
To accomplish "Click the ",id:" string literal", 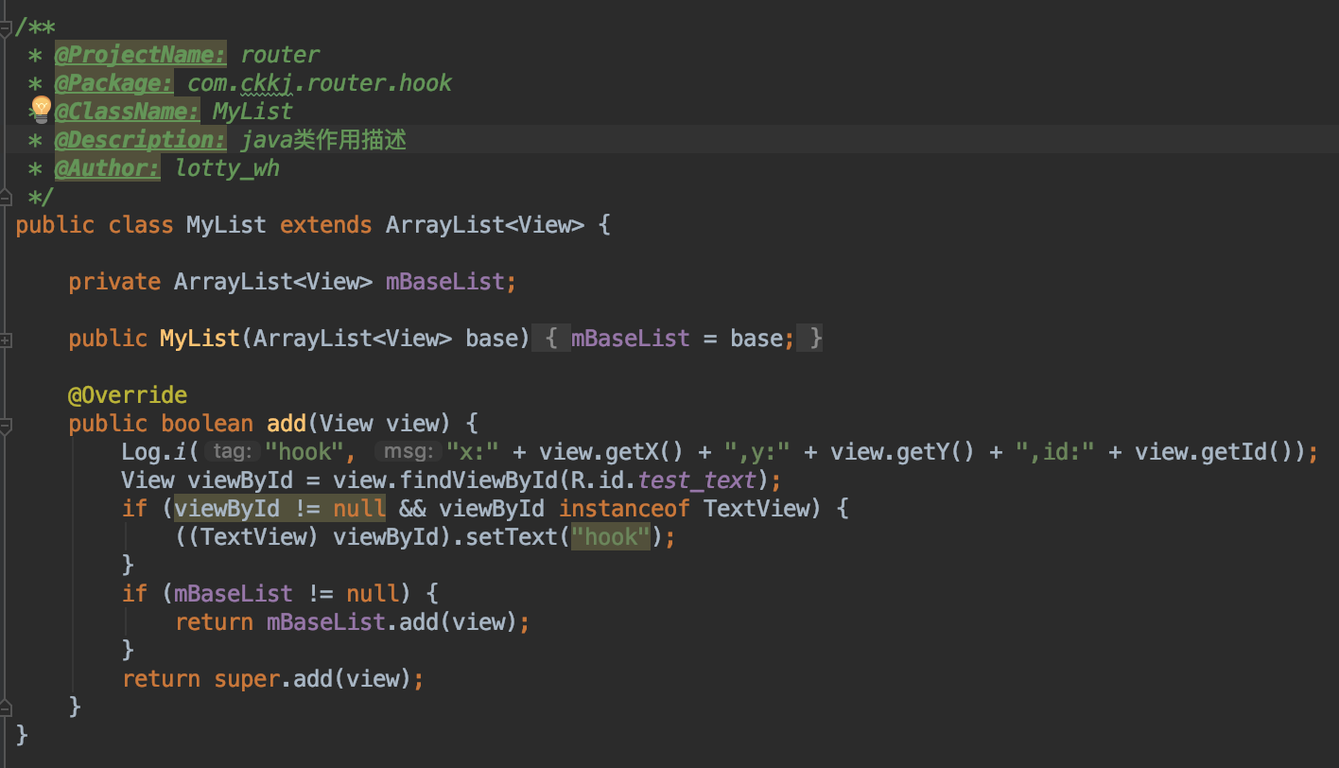I will 1055,452.
